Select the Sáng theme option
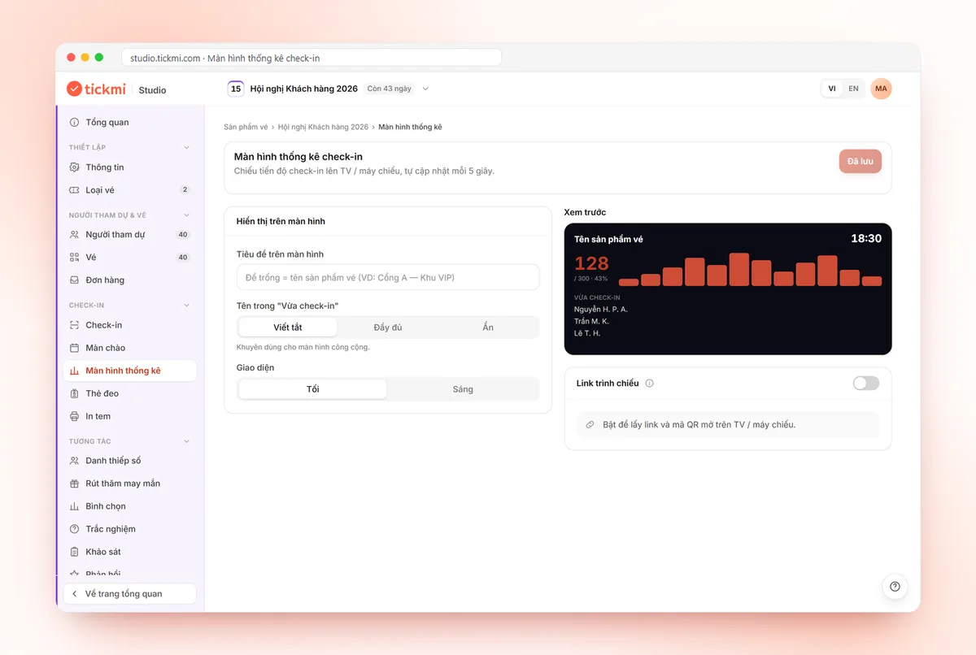 463,389
